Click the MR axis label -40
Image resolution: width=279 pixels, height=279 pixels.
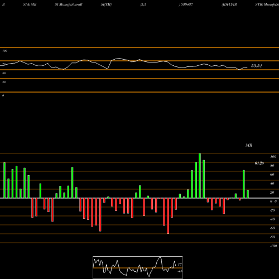pyautogui.click(x=272, y=219)
